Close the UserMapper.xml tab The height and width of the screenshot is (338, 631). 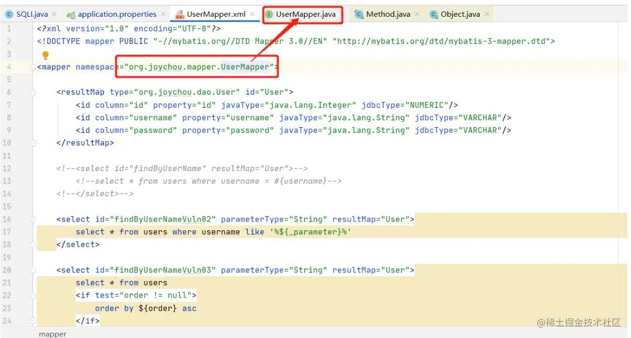click(253, 14)
